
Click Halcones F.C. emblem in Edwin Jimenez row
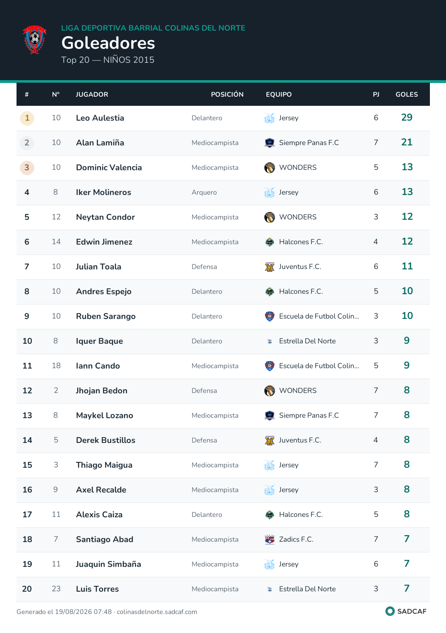270,242
